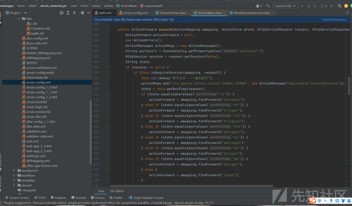Screen dimensions: 352x206
Task: Select the Text bottom editor tab
Action: 101,191
